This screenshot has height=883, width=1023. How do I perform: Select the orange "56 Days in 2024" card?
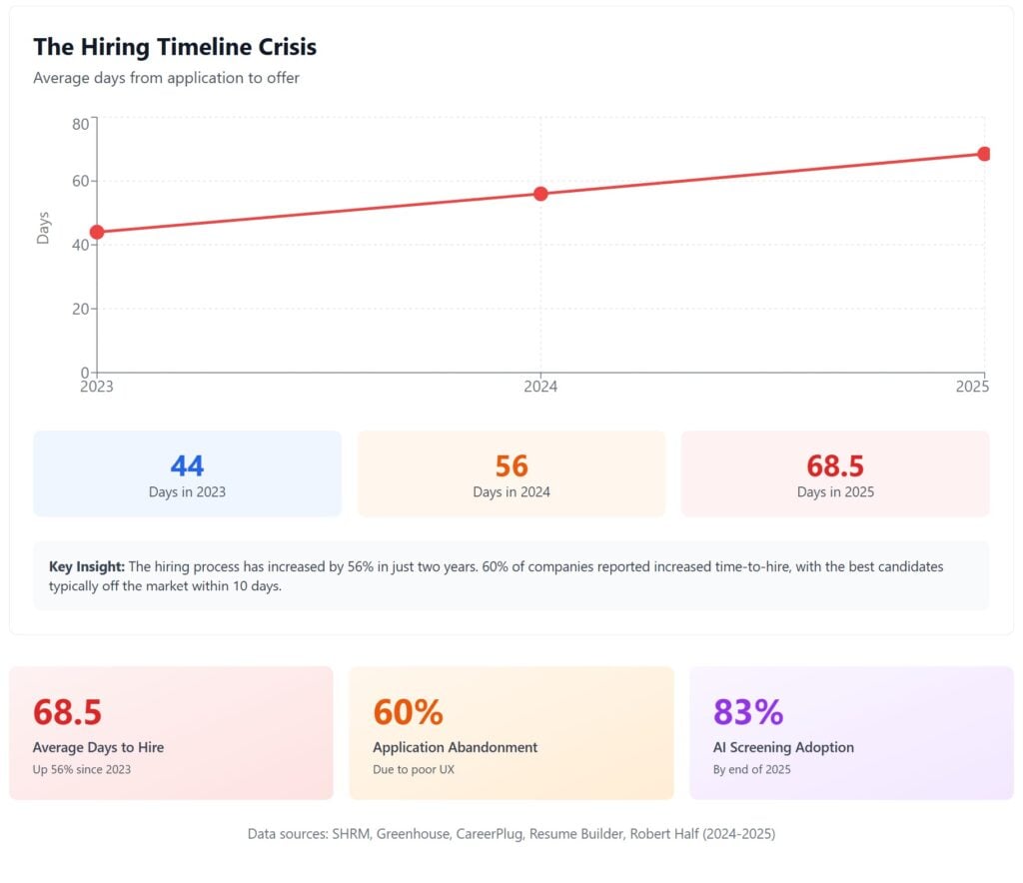511,473
